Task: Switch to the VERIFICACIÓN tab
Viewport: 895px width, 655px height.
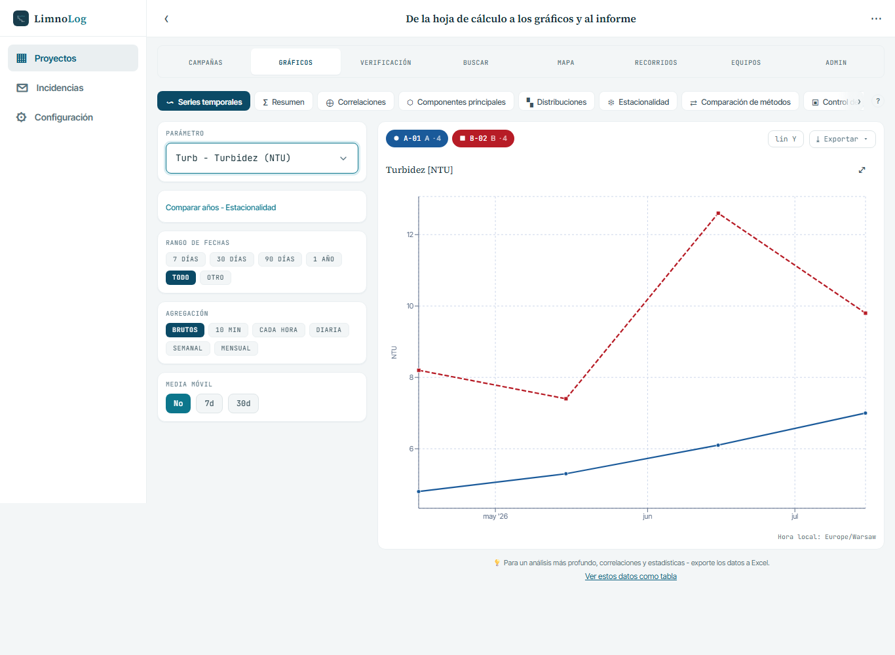Action: coord(386,62)
